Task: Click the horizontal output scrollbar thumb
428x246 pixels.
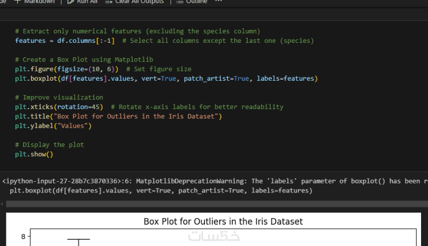Action: (x=214, y=204)
